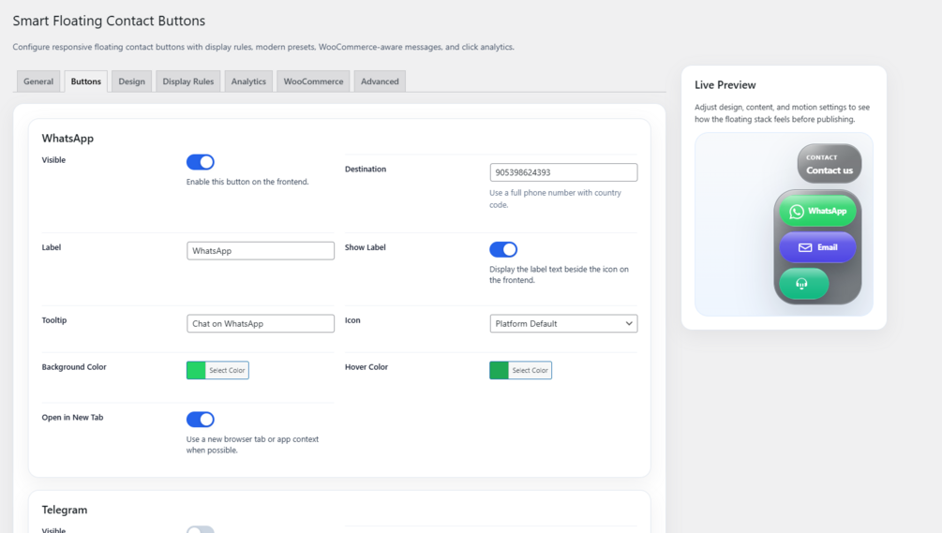This screenshot has width=942, height=533.
Task: Click the Label input containing WhatsApp
Action: 261,251
